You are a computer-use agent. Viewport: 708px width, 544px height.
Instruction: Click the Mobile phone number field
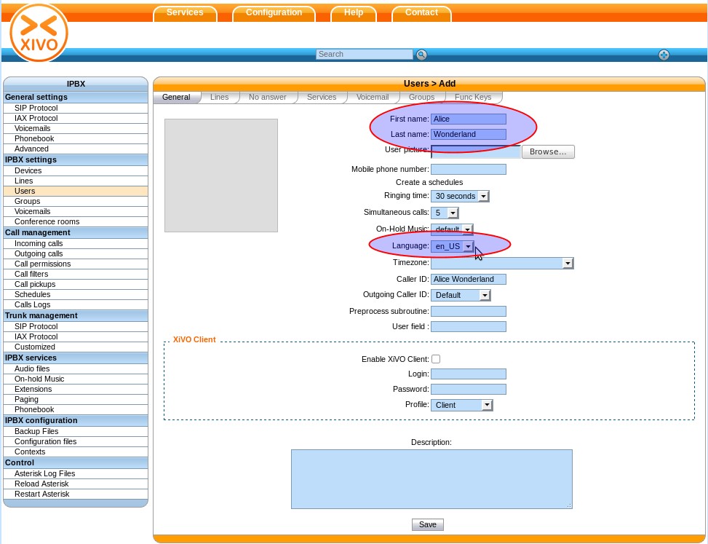pos(468,169)
